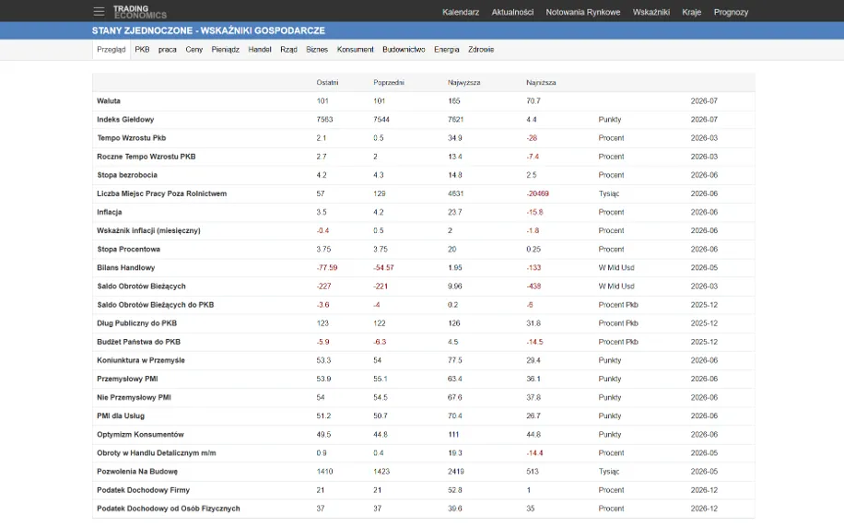
Task: Switch to the Rząd tab
Action: [x=289, y=50]
